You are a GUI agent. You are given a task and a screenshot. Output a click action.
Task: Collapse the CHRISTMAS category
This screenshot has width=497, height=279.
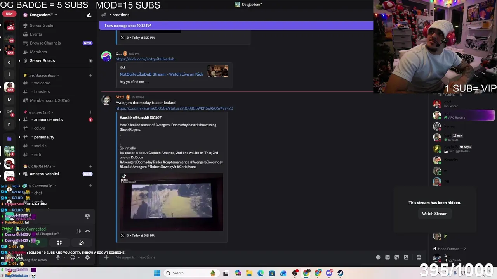pyautogui.click(x=41, y=167)
